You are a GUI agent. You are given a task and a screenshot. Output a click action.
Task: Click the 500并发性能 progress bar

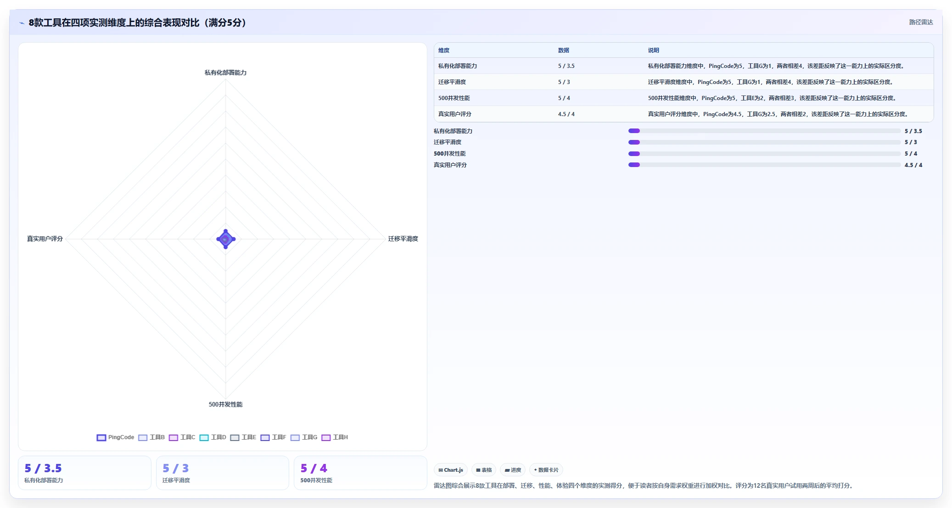(764, 154)
